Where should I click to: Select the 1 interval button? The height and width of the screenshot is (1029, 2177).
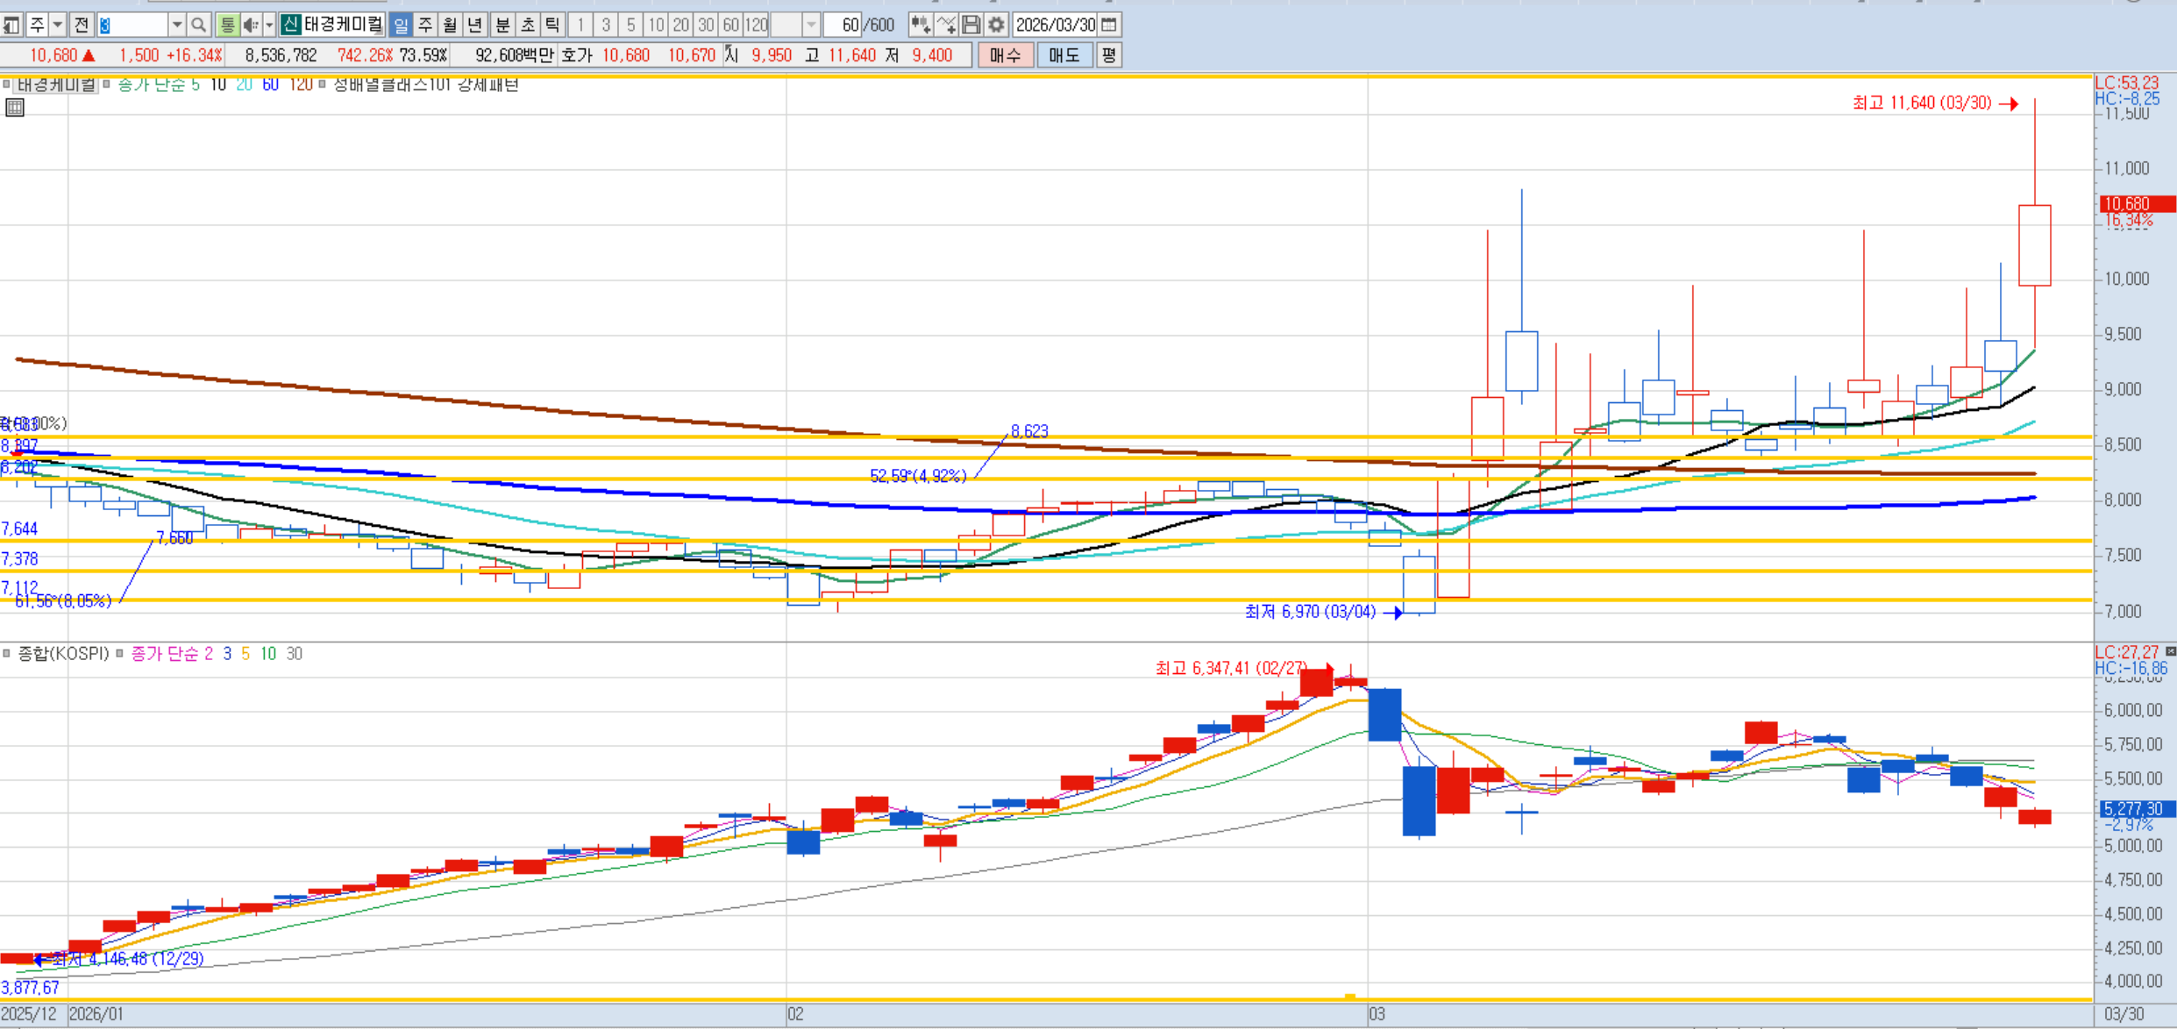[580, 25]
